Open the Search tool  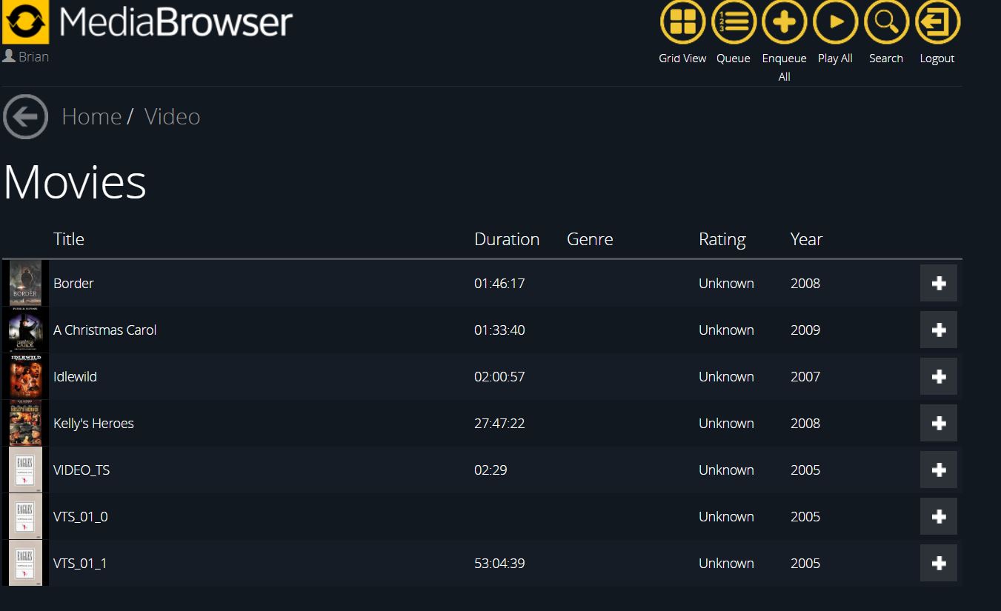coord(886,23)
